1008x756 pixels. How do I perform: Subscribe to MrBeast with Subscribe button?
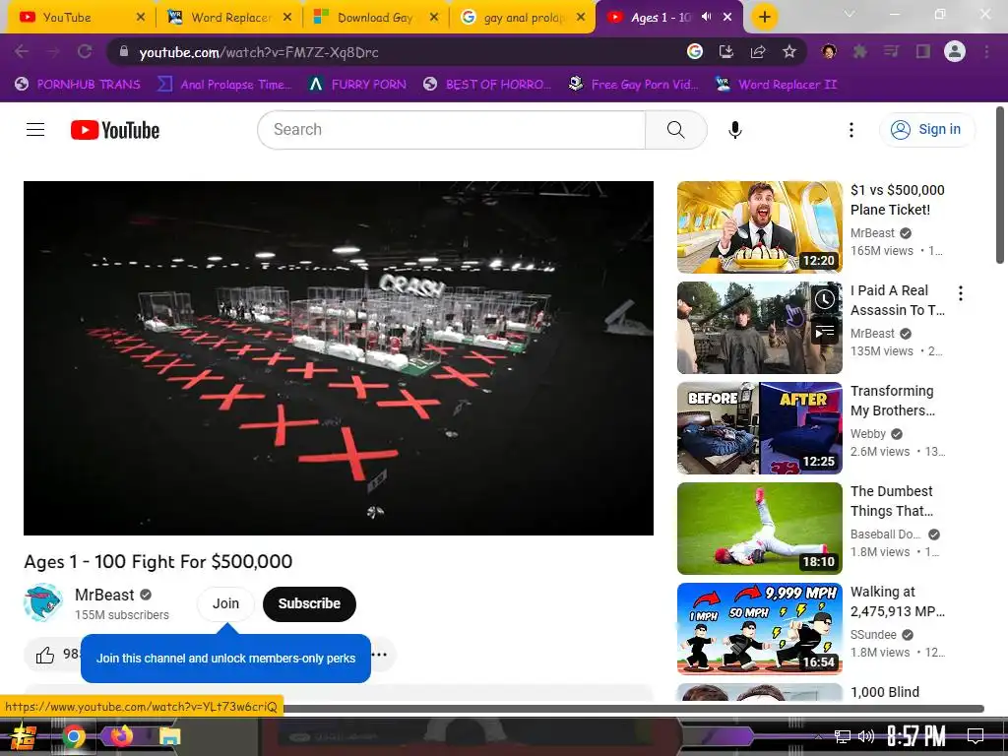(309, 603)
